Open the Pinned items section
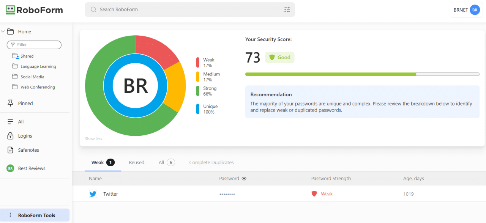486x223 pixels. (25, 103)
